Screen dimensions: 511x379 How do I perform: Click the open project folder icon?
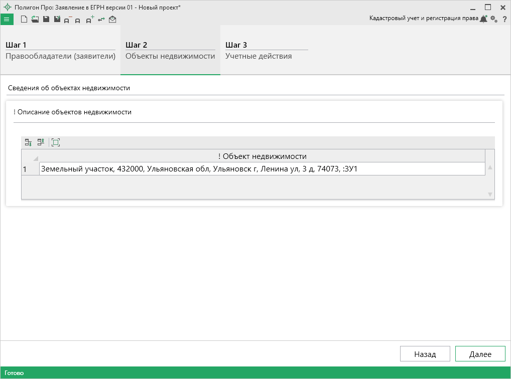click(x=35, y=20)
